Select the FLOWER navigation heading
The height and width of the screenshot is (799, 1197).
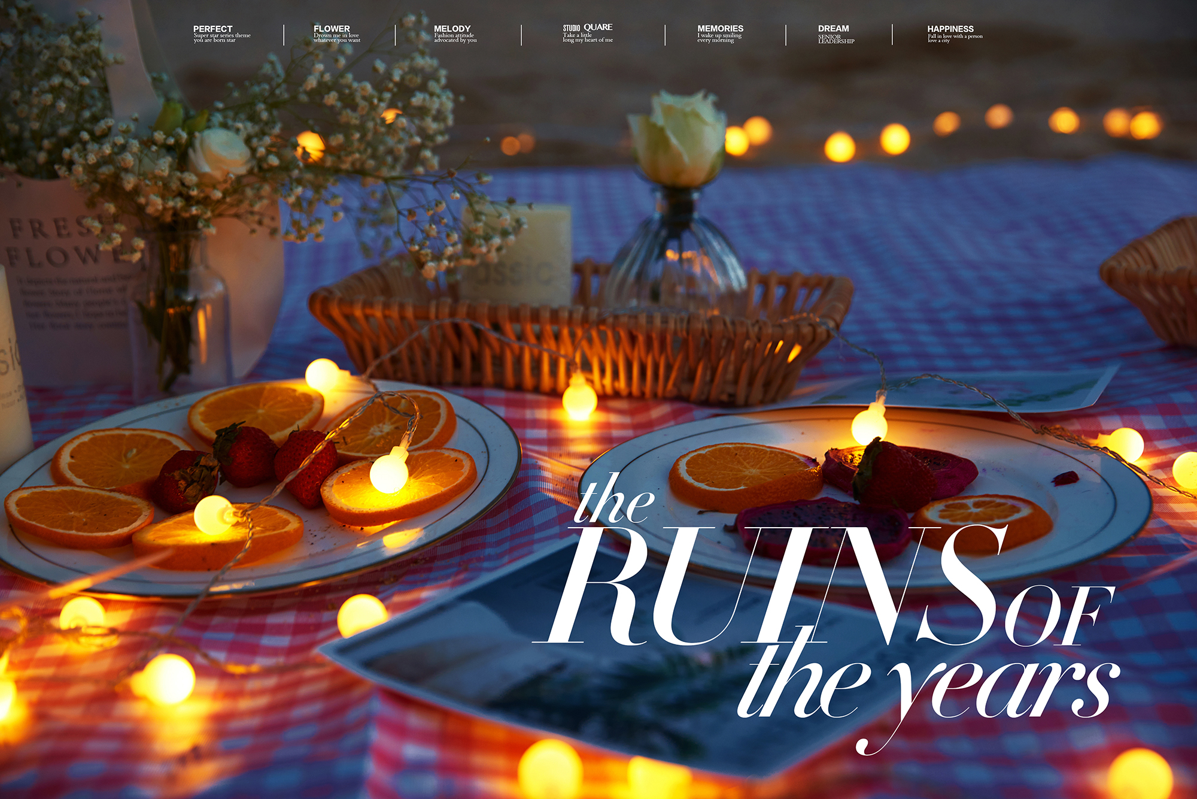point(332,29)
